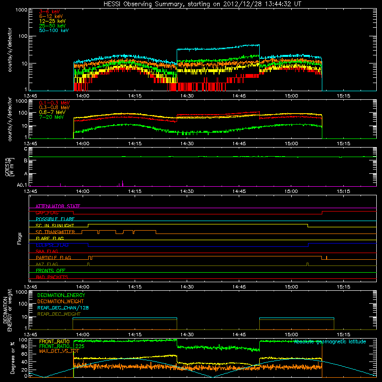Click the DECIMATION ENERGY or weight axis title

click(x=7, y=310)
